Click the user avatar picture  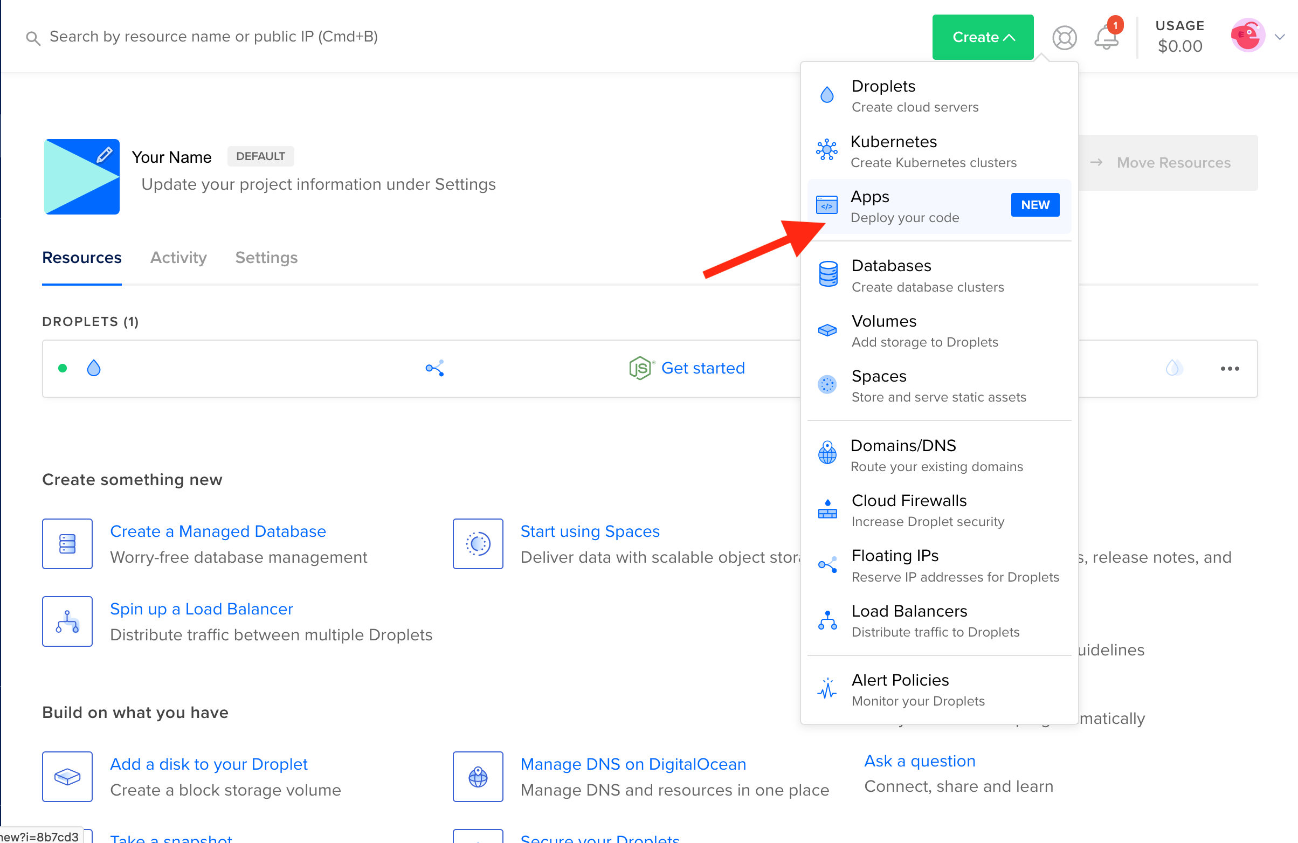[x=1247, y=36]
